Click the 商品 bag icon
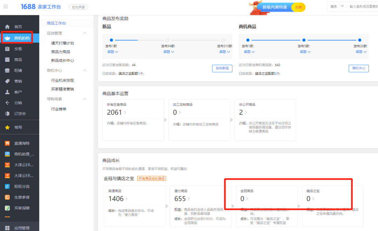Viewport: 378px width, 231px height. [7, 60]
